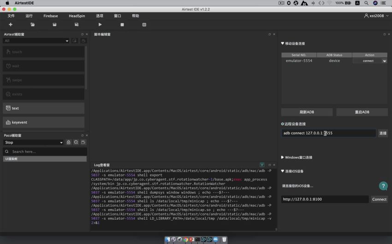Save the script with the first save icon
This screenshot has width=392, height=244.
click(x=54, y=24)
